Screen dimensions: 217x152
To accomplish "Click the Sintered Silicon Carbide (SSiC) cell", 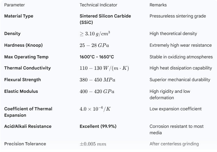I will coord(105,19).
